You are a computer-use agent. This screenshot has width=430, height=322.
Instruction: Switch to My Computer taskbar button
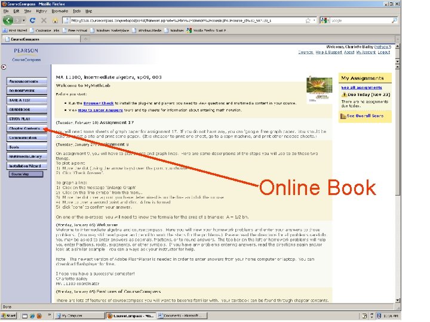tap(79, 315)
